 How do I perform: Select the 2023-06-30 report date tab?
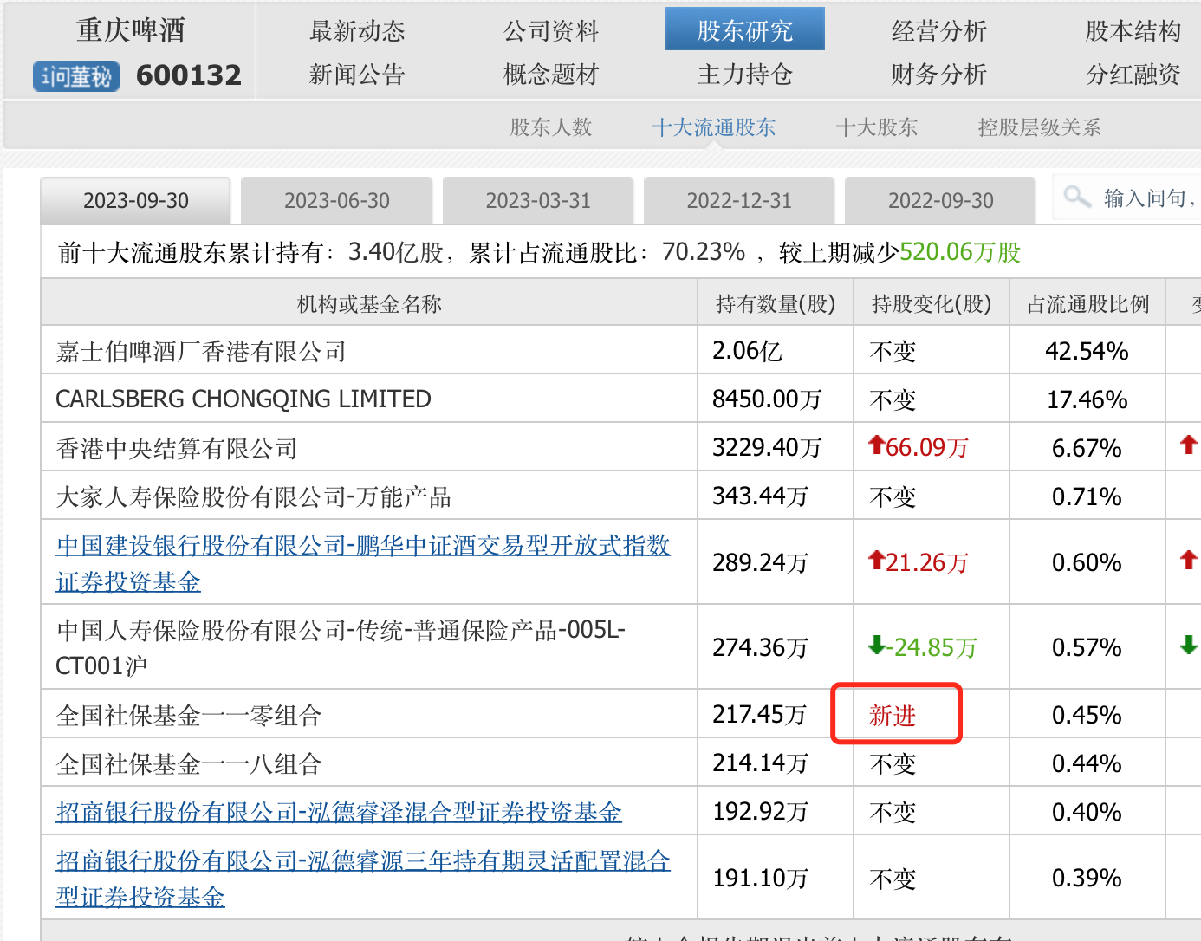tap(337, 201)
